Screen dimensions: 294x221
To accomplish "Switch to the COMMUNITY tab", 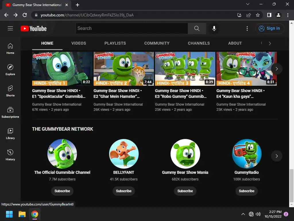I will coord(157,43).
